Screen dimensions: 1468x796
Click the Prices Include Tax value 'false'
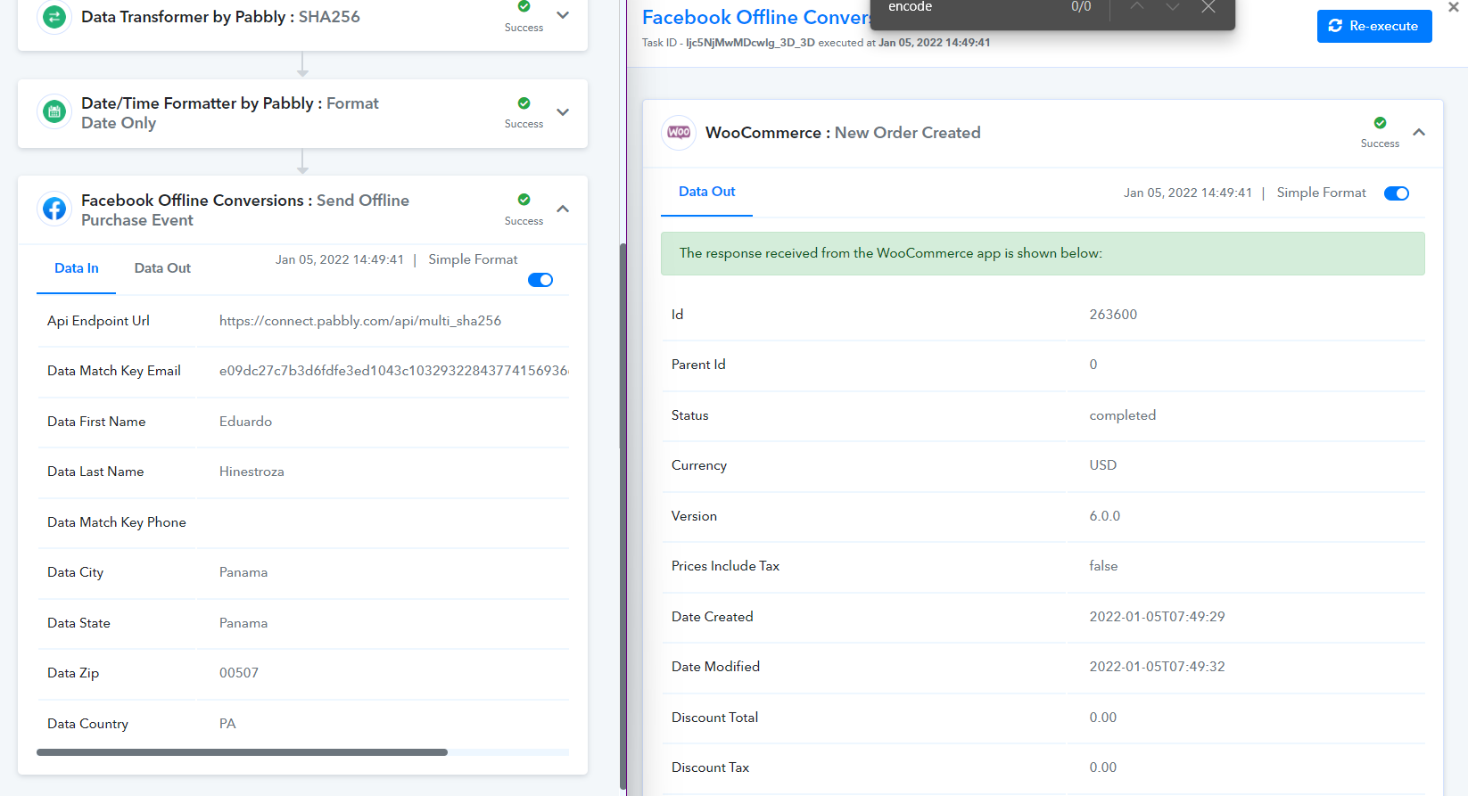pyautogui.click(x=1103, y=566)
